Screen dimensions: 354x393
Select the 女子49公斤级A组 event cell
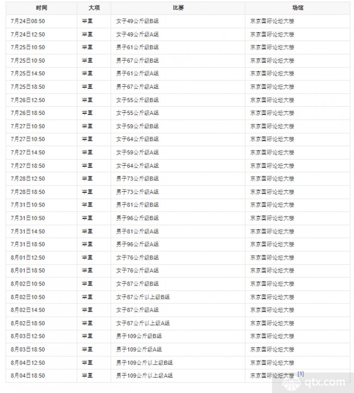click(178, 34)
